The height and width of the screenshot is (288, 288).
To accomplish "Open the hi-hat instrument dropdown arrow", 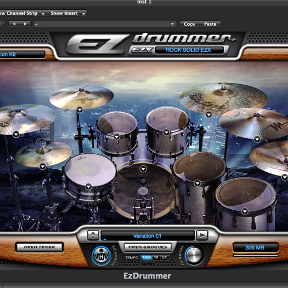I will click(43, 166).
